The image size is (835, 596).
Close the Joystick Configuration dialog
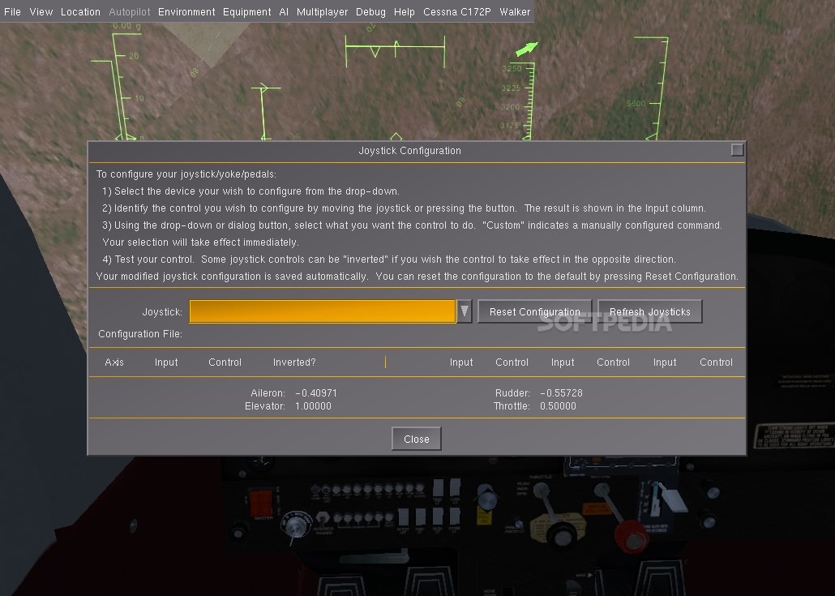pos(417,439)
